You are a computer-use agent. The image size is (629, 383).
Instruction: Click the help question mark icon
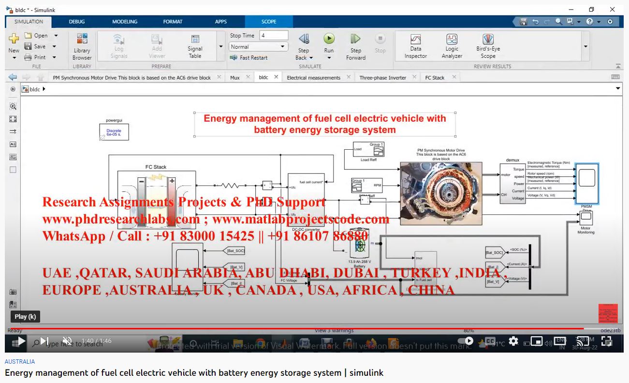[589, 22]
